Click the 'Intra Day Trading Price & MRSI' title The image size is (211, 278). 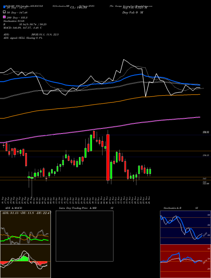(x=86, y=208)
